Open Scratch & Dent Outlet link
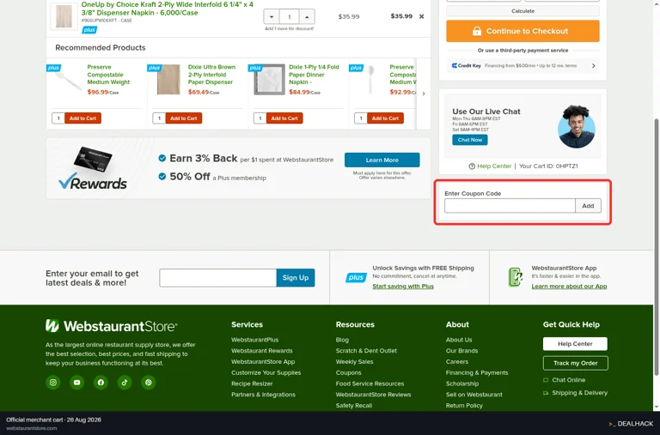The height and width of the screenshot is (435, 660). (366, 351)
